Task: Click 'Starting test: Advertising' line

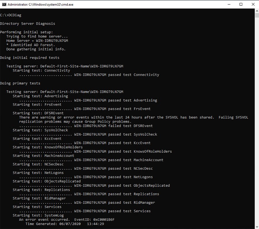Action: click(x=40, y=96)
